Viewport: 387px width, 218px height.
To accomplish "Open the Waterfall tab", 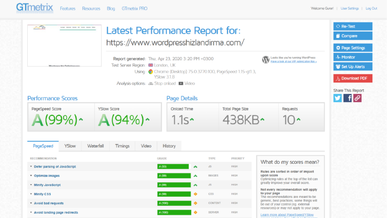I will 95,146.
